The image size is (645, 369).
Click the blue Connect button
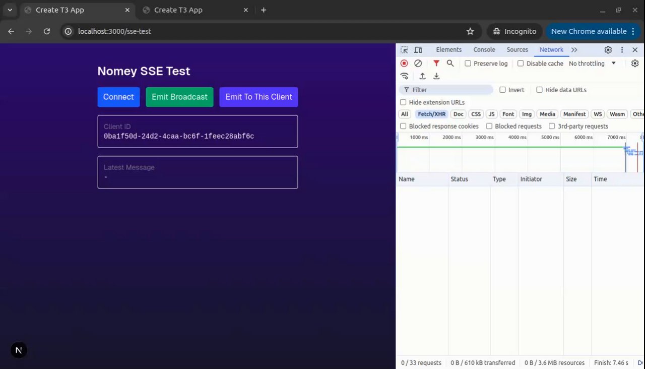[x=118, y=97]
